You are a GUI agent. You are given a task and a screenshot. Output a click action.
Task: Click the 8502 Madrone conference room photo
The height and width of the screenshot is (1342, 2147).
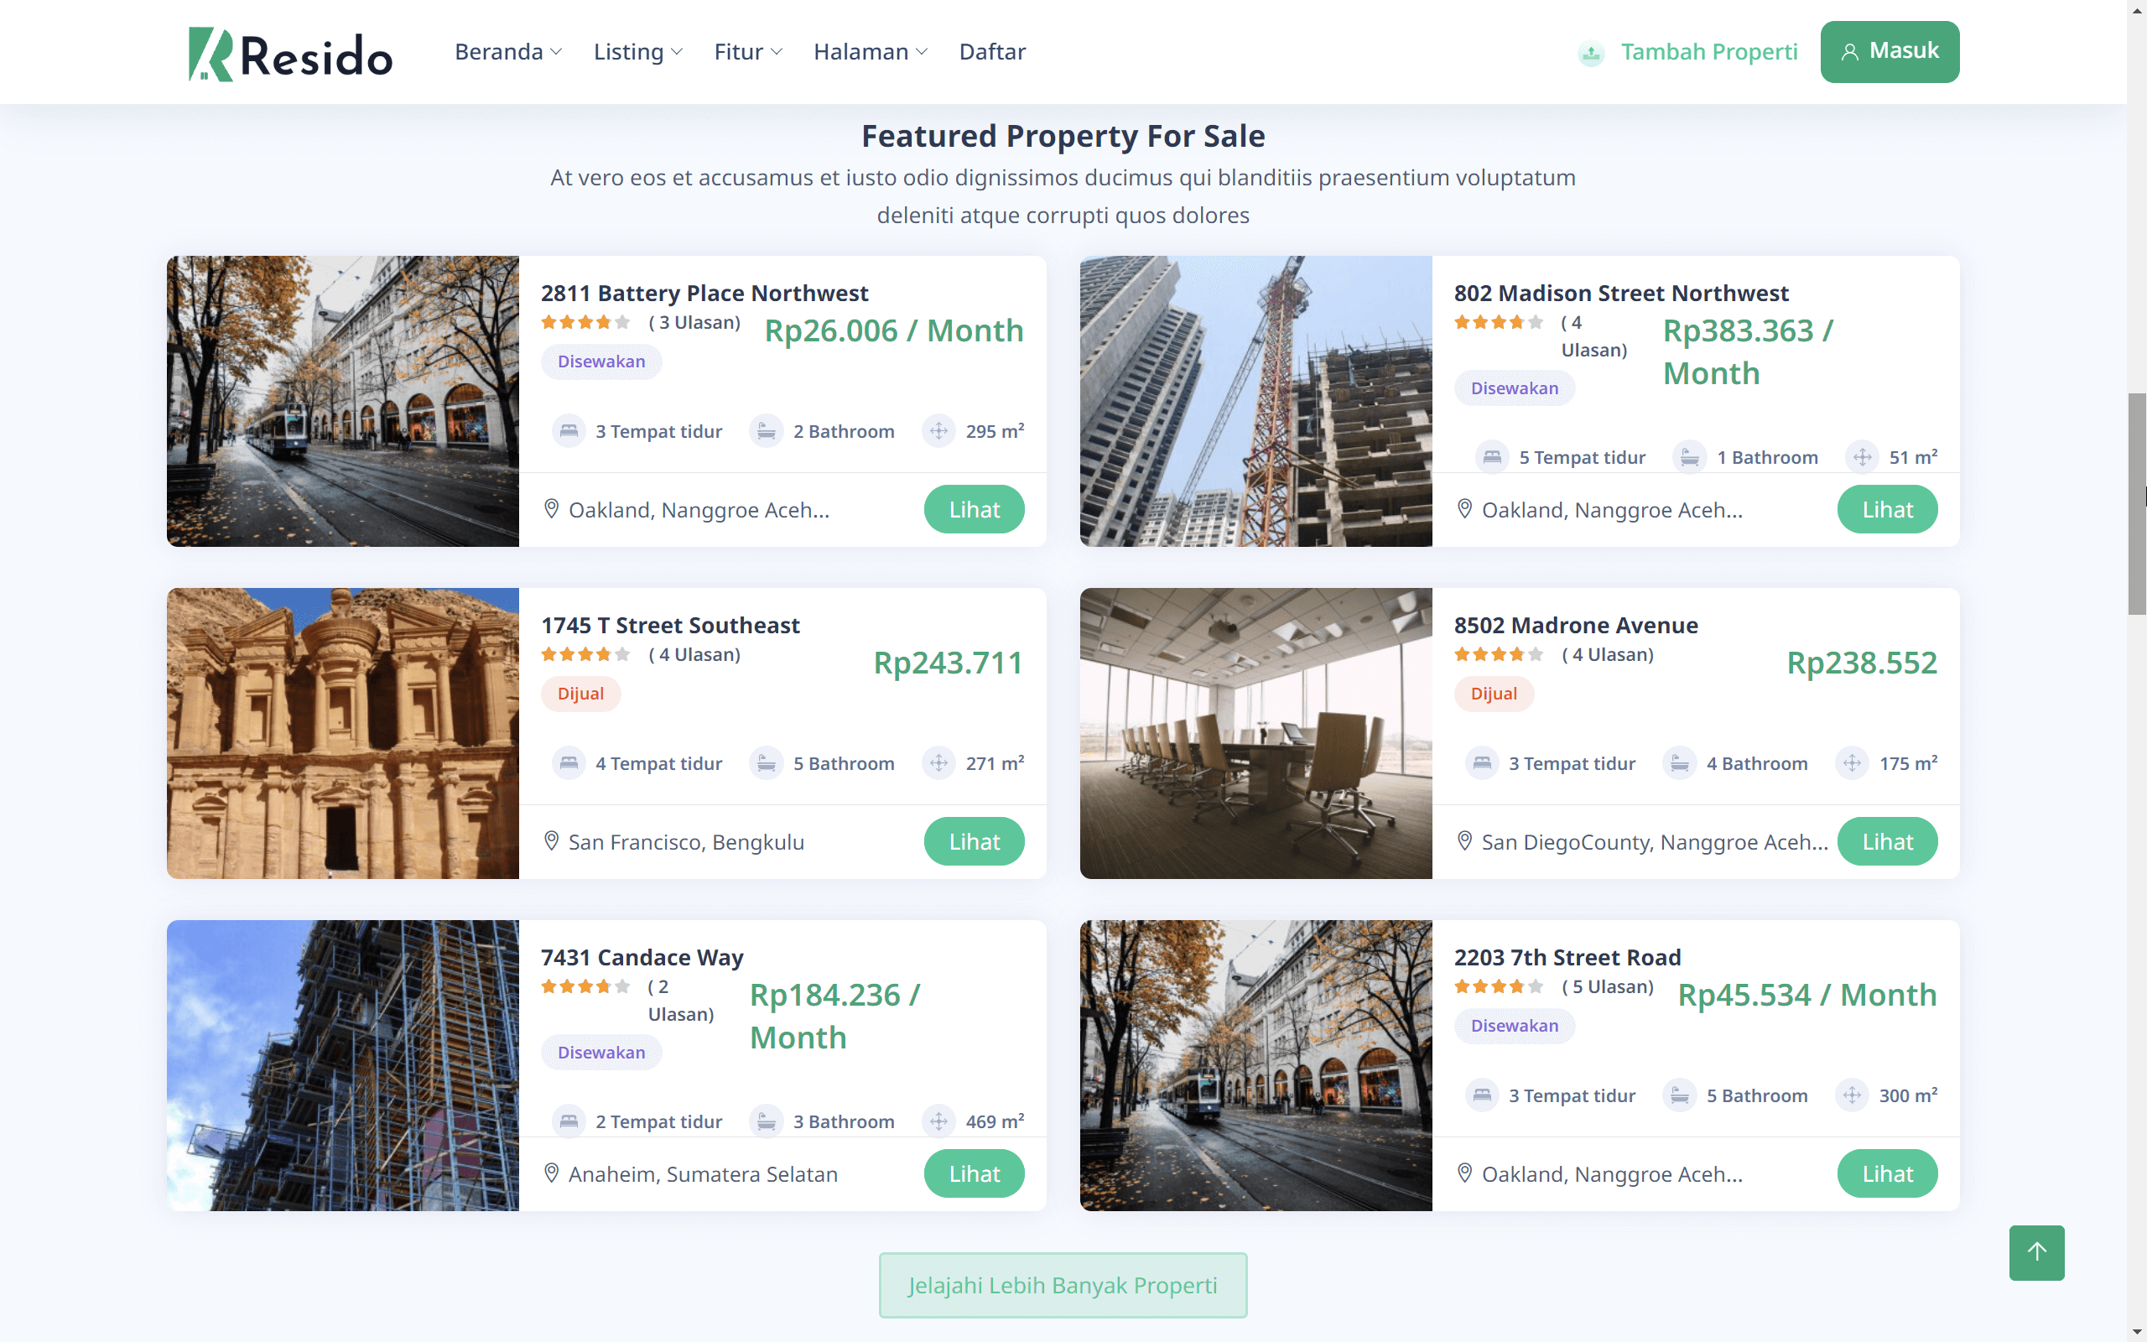click(x=1255, y=733)
